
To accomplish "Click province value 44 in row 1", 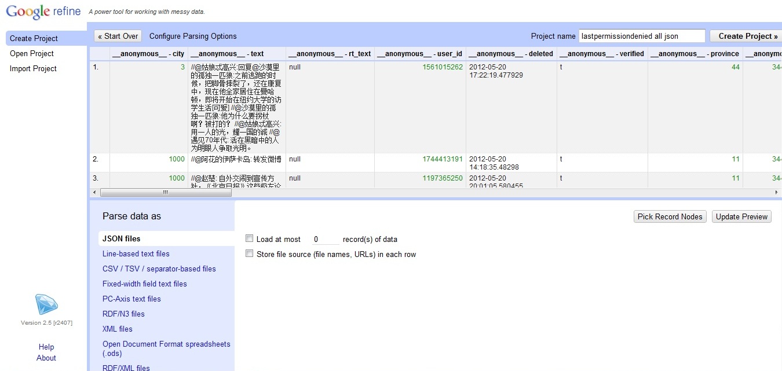I will coord(736,67).
